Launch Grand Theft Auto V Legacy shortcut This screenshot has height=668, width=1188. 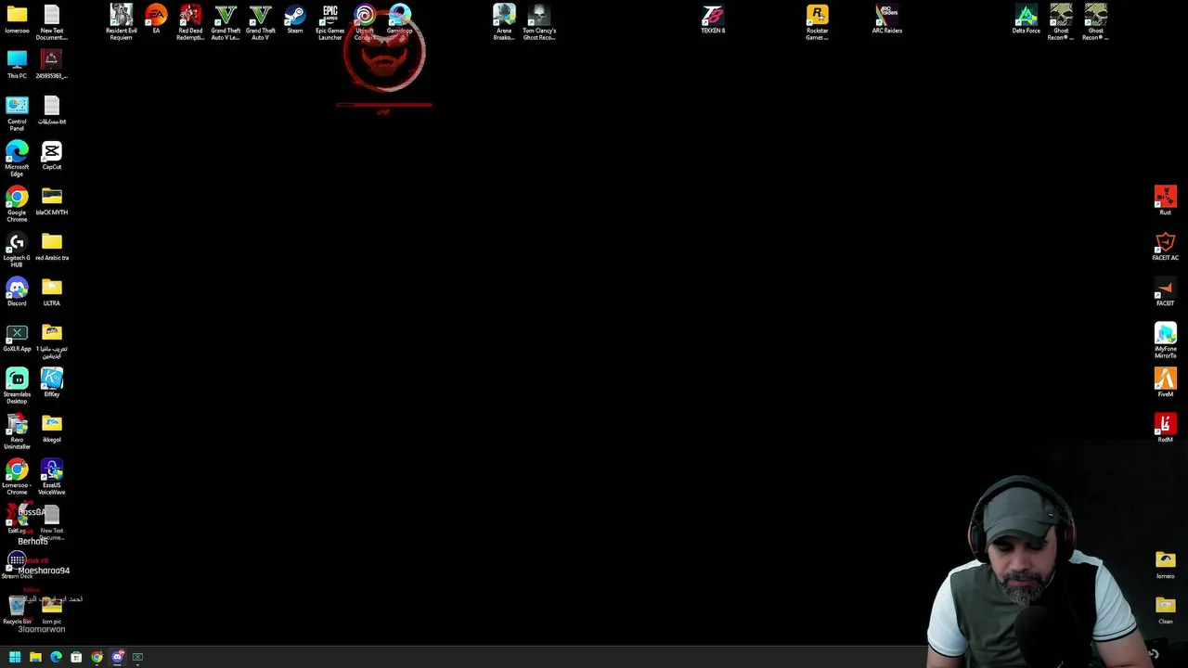tap(226, 23)
